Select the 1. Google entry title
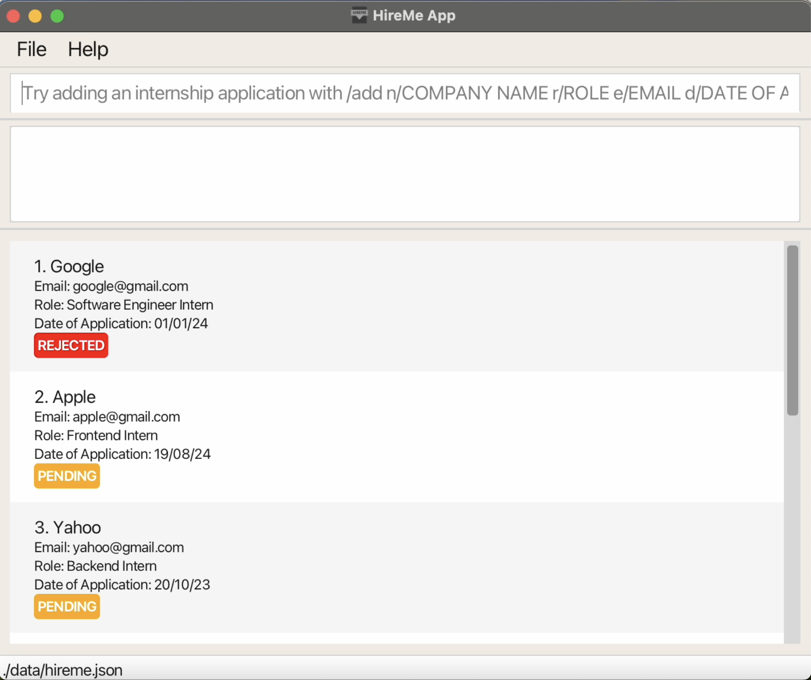This screenshot has width=811, height=680. click(69, 266)
